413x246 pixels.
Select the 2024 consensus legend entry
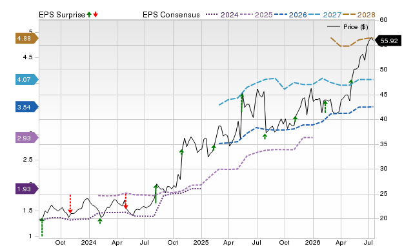[x=222, y=15]
